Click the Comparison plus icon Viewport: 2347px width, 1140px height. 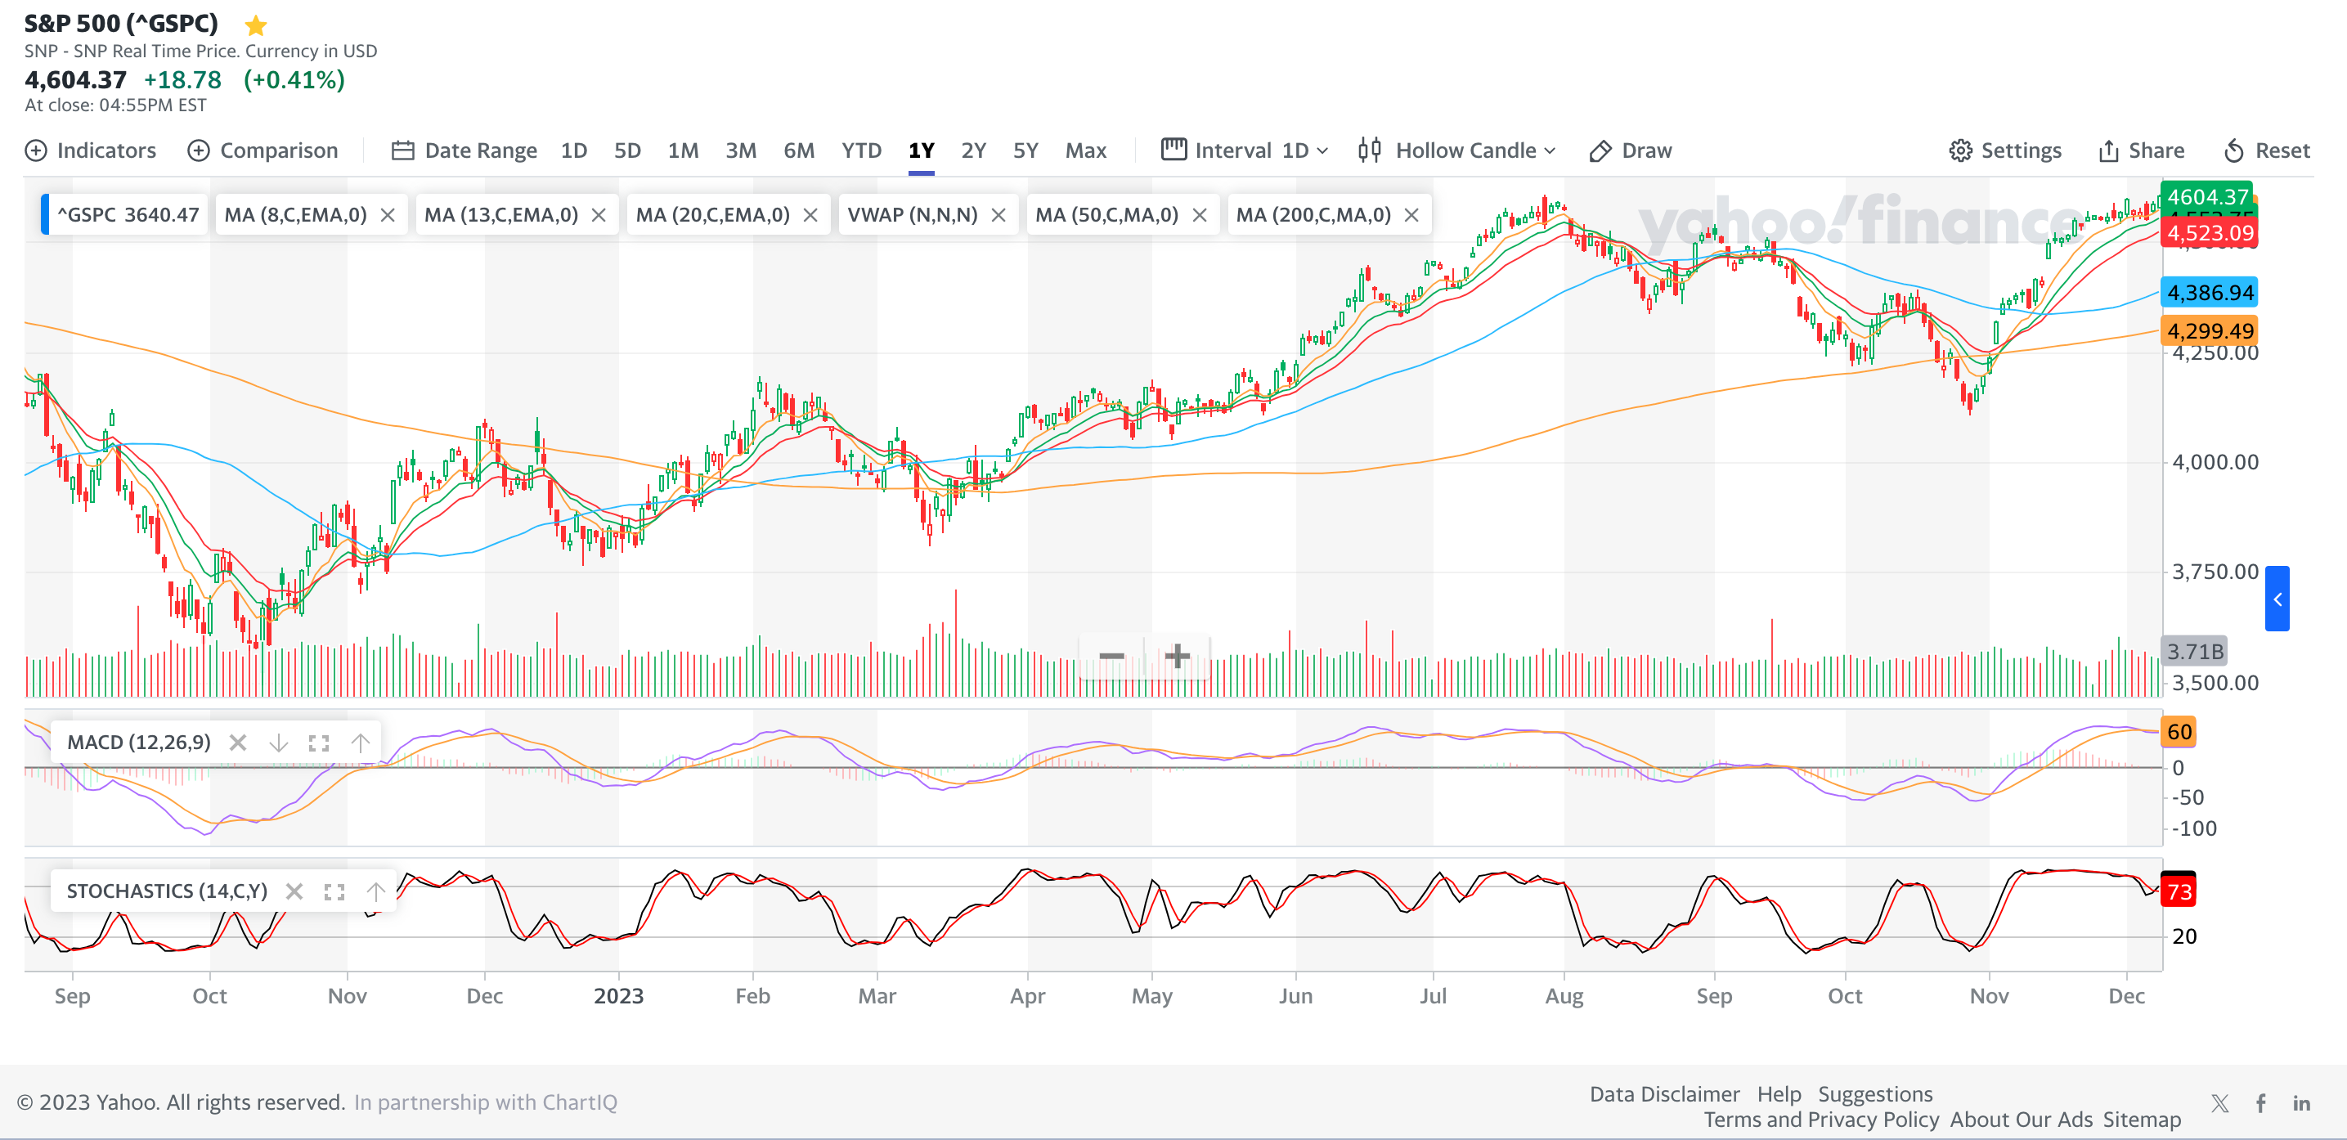point(199,150)
